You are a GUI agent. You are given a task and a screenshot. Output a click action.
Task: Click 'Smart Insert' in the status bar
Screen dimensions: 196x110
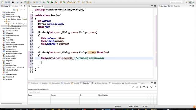pos(133,107)
